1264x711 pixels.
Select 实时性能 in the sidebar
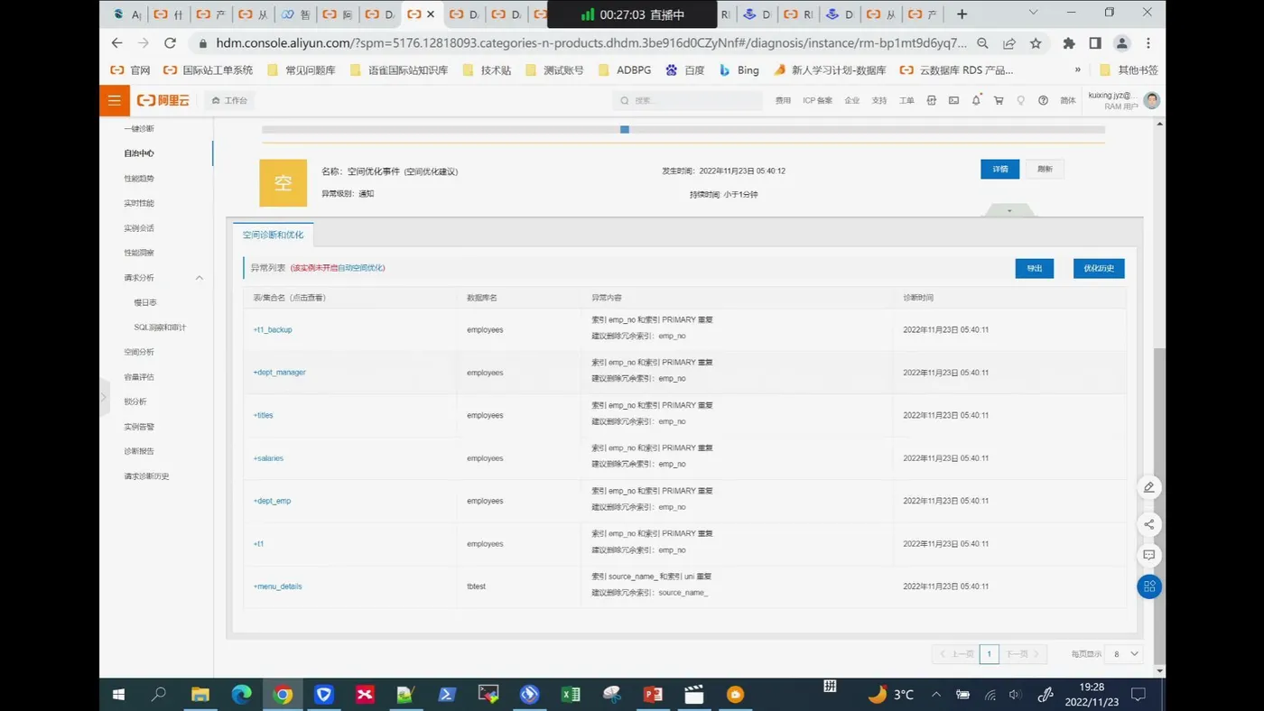click(x=139, y=203)
